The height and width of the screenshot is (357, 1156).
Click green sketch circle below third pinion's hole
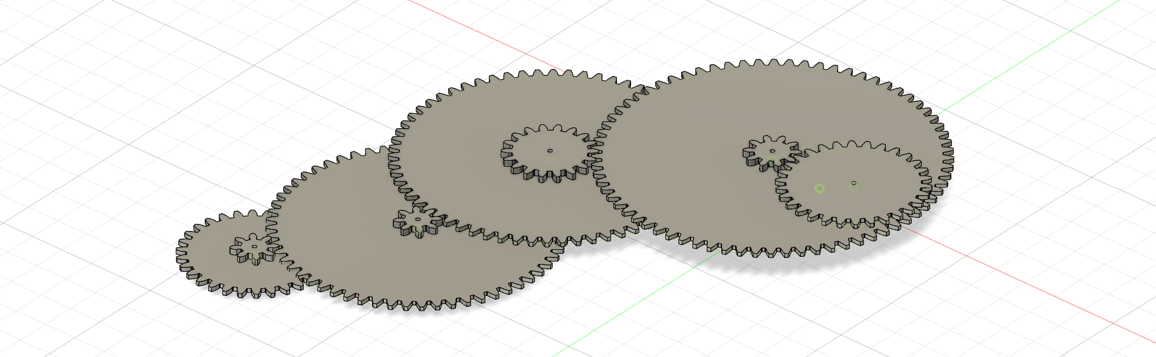550,160
